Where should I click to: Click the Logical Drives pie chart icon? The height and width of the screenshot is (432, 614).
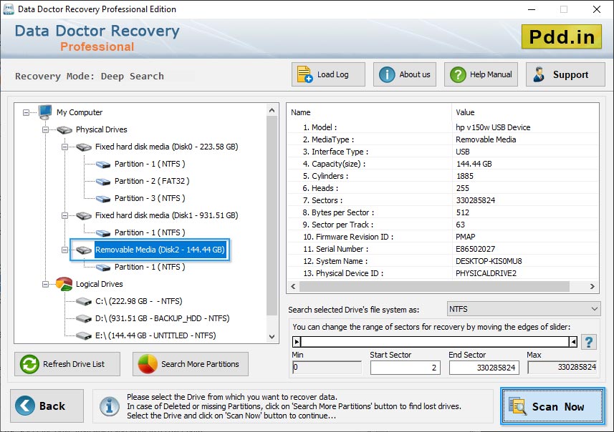pyautogui.click(x=64, y=284)
